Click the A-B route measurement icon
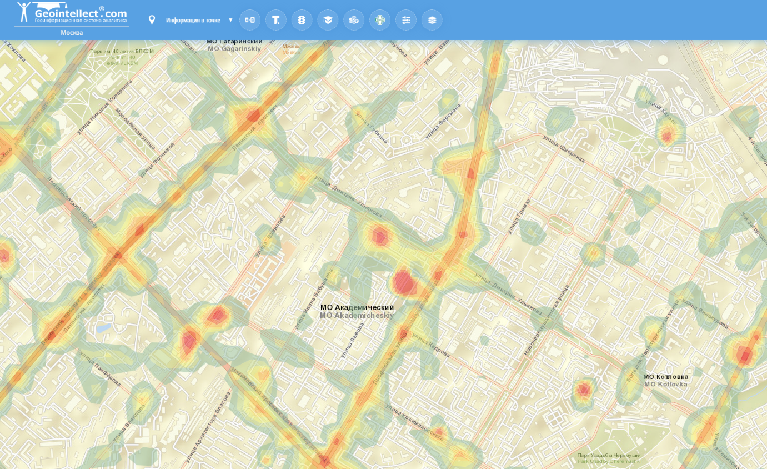Viewport: 767px width, 469px height. point(250,20)
